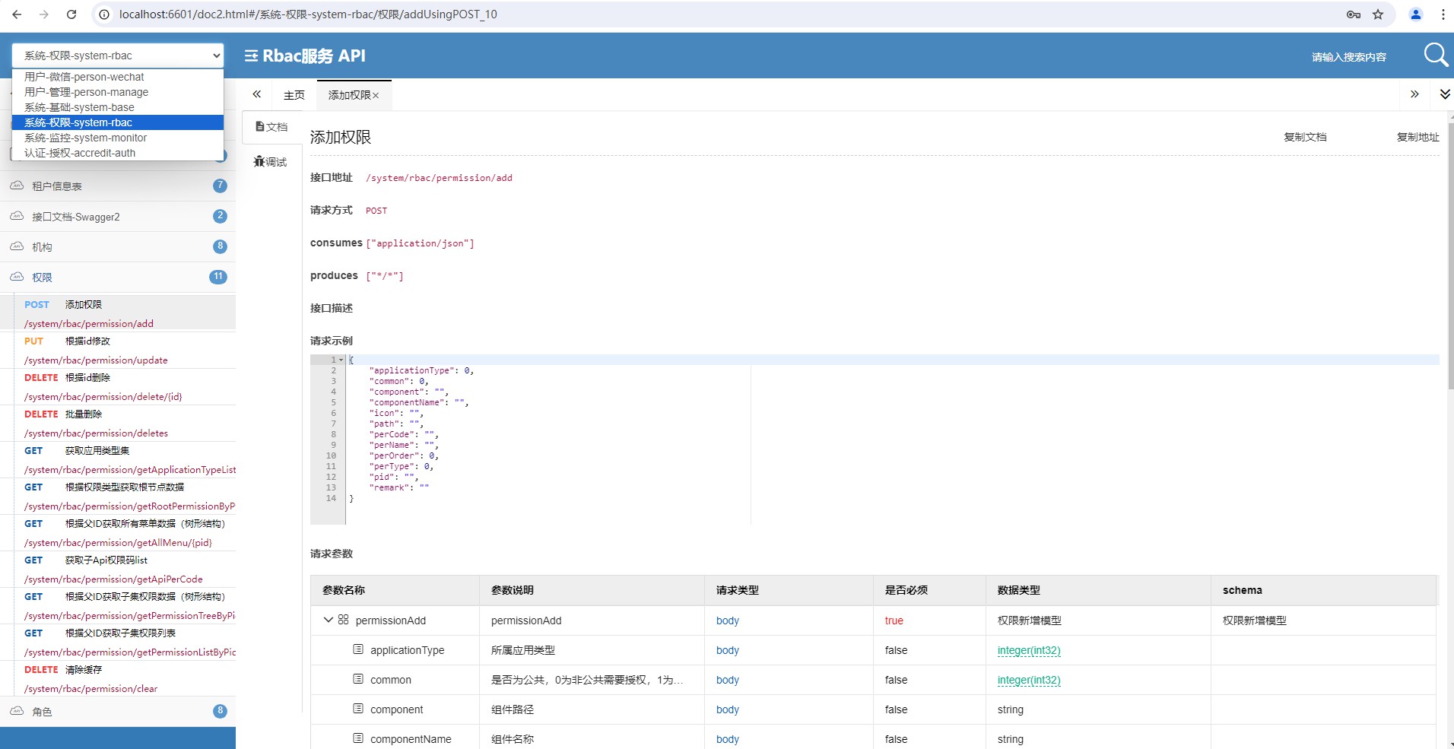Viewport: 1454px width, 749px height.
Task: Click the field icon beside applicationType
Action: pos(358,649)
